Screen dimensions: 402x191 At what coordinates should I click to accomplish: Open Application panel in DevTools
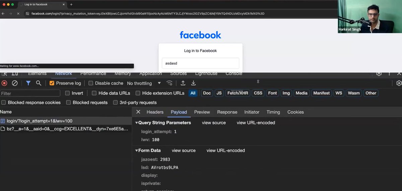pos(151,74)
